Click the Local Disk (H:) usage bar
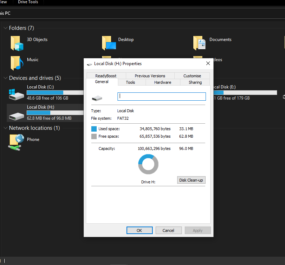The image size is (285, 265). click(x=55, y=113)
